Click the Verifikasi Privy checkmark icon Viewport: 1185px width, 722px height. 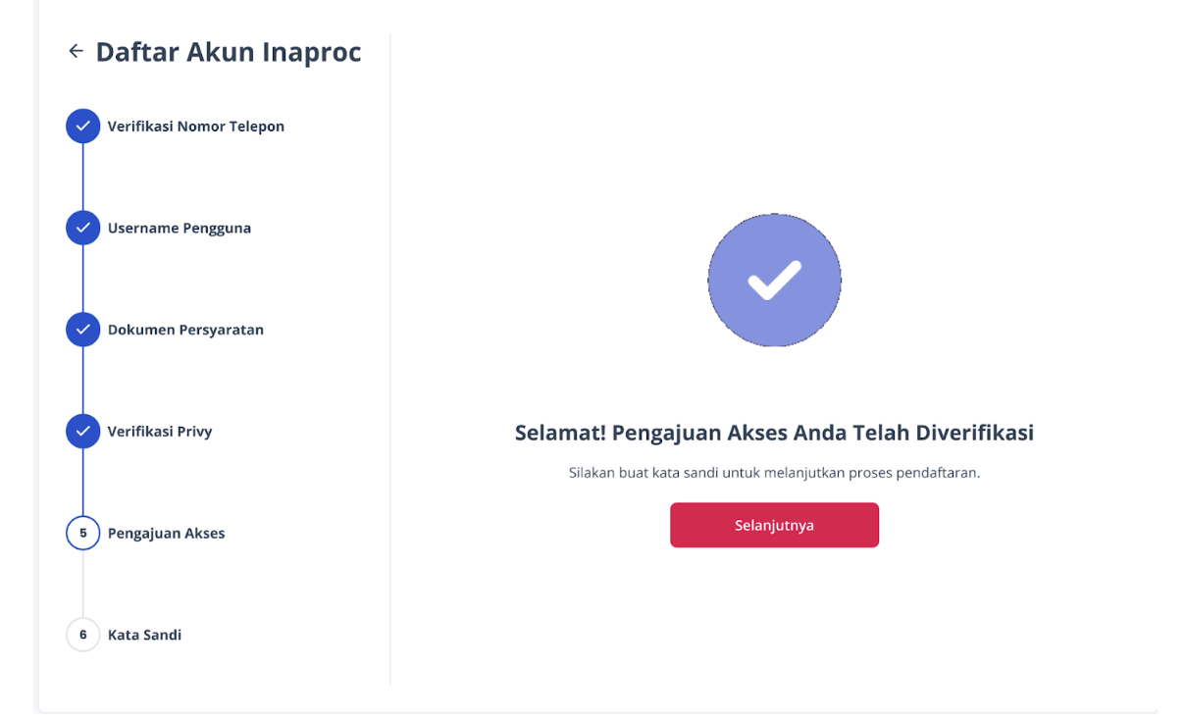[82, 431]
